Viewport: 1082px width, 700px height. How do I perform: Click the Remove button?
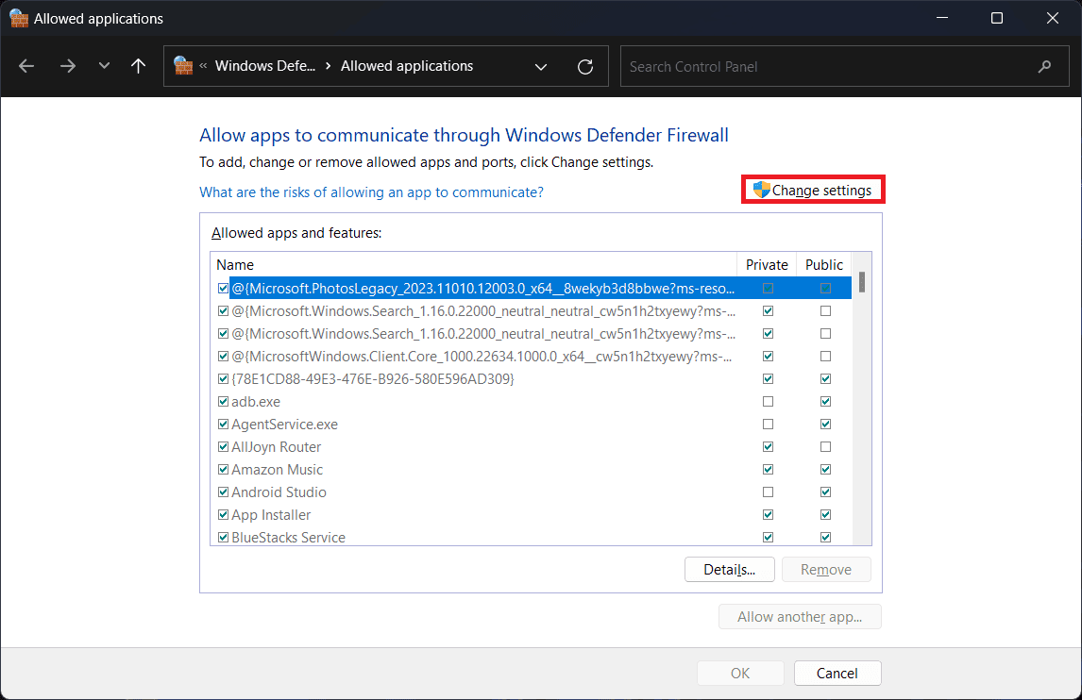tap(826, 570)
